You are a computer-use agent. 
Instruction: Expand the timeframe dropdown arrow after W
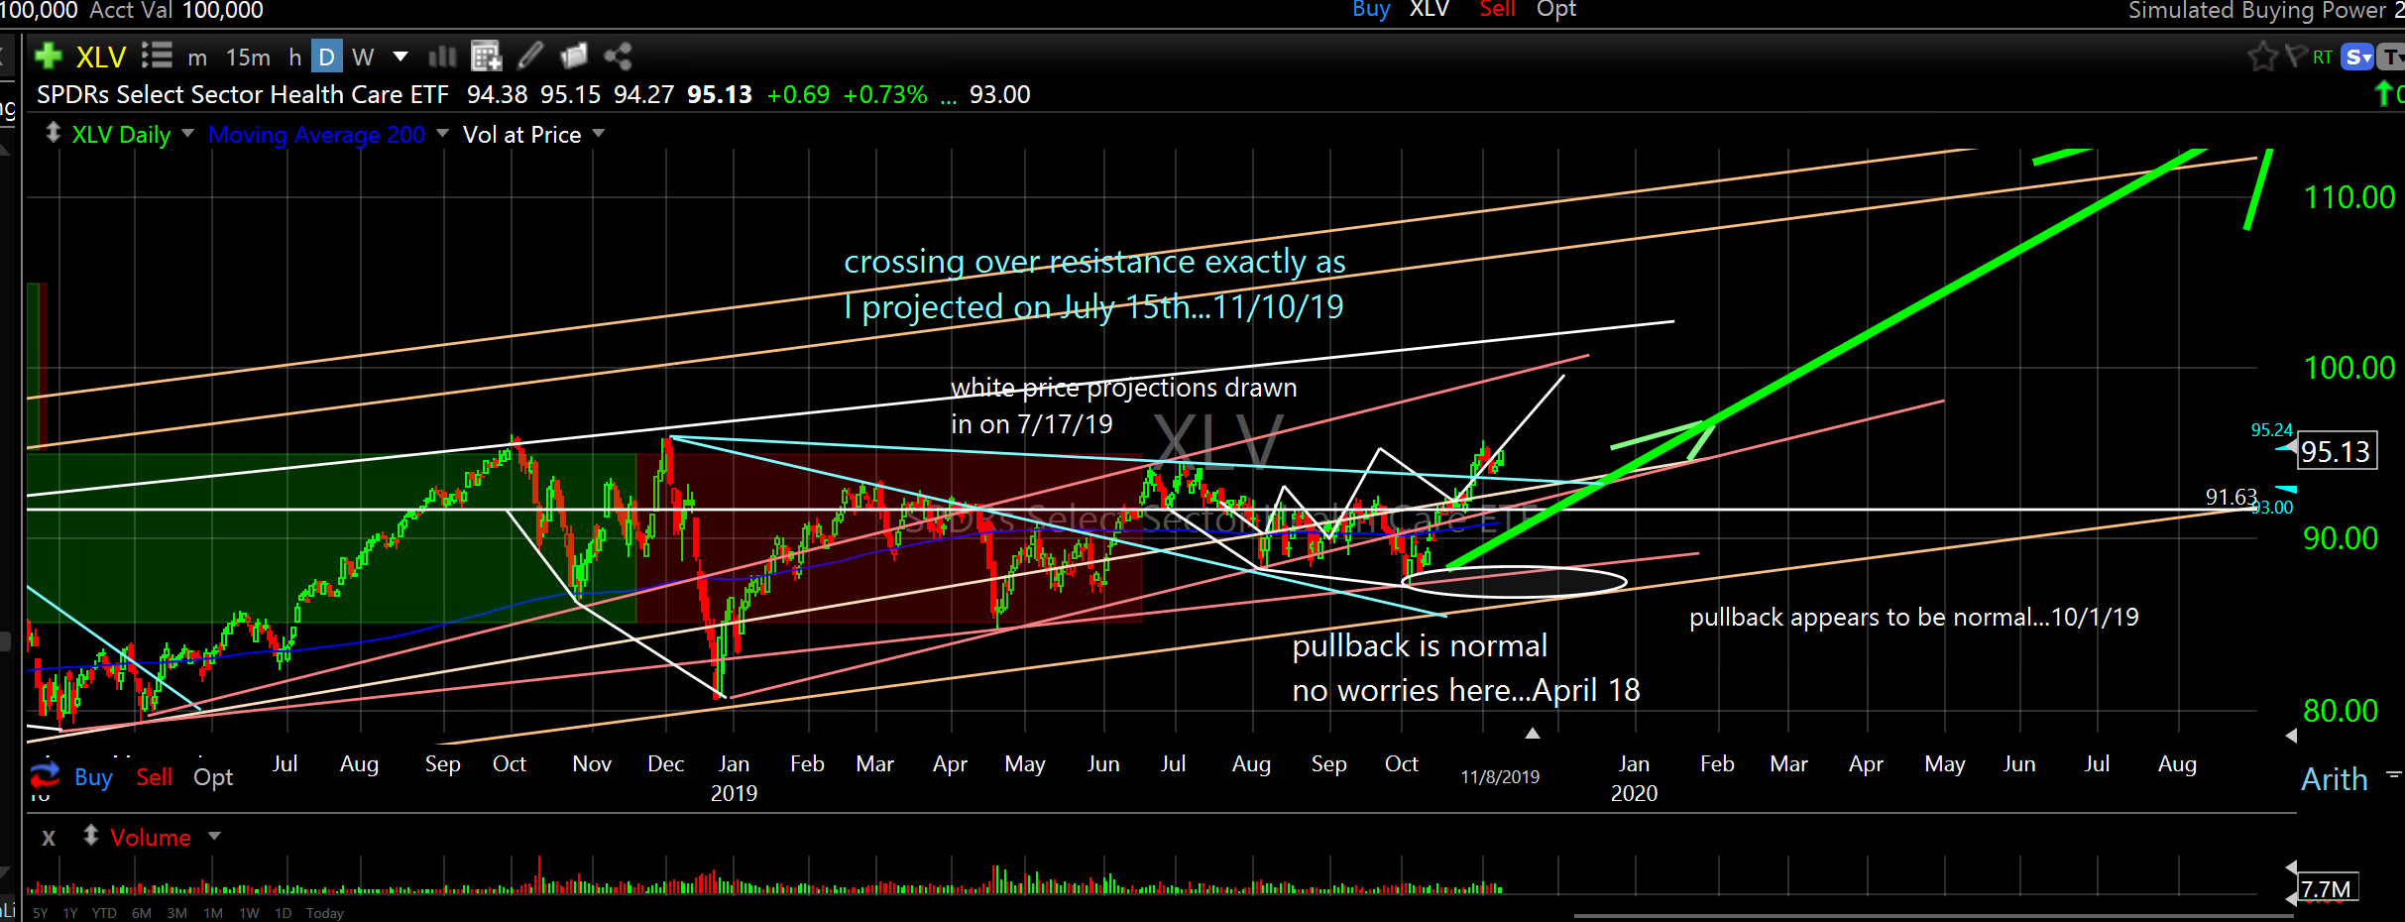coord(401,57)
